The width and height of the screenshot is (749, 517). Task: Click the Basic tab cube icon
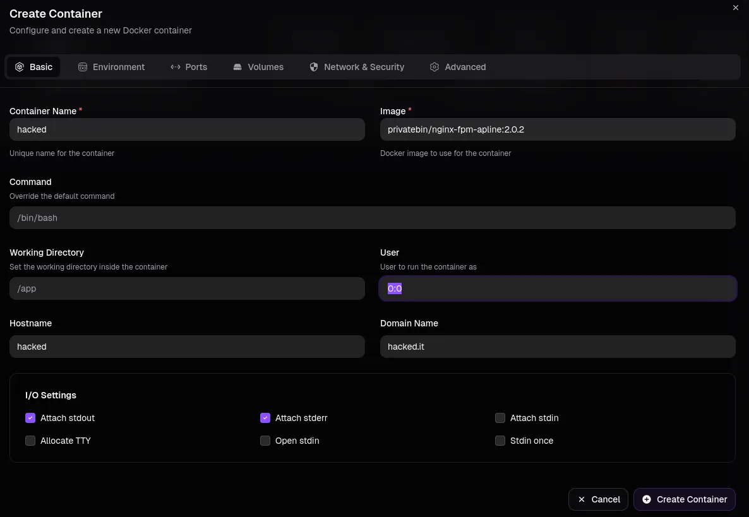pos(20,67)
